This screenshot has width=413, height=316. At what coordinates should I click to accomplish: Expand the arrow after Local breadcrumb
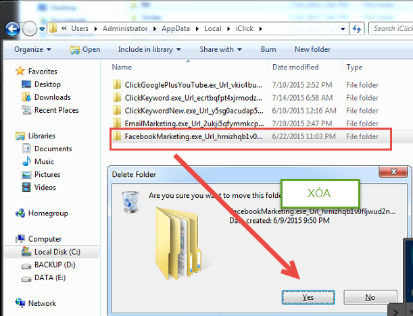pyautogui.click(x=228, y=28)
